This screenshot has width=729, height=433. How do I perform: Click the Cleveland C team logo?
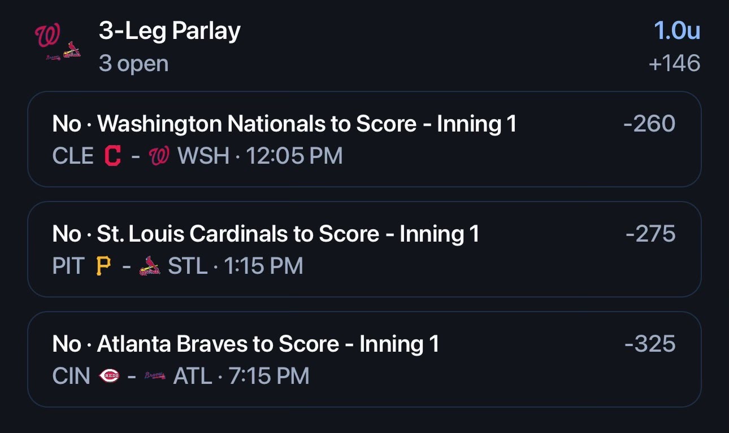point(113,156)
